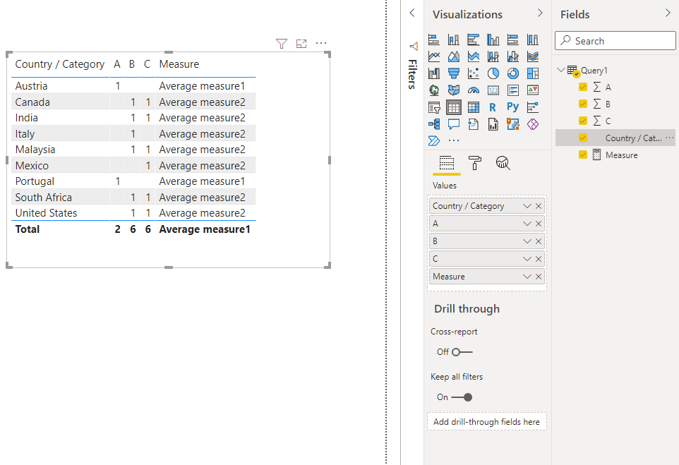Uncheck the B field checkbox
This screenshot has height=465, width=679.
tap(583, 104)
